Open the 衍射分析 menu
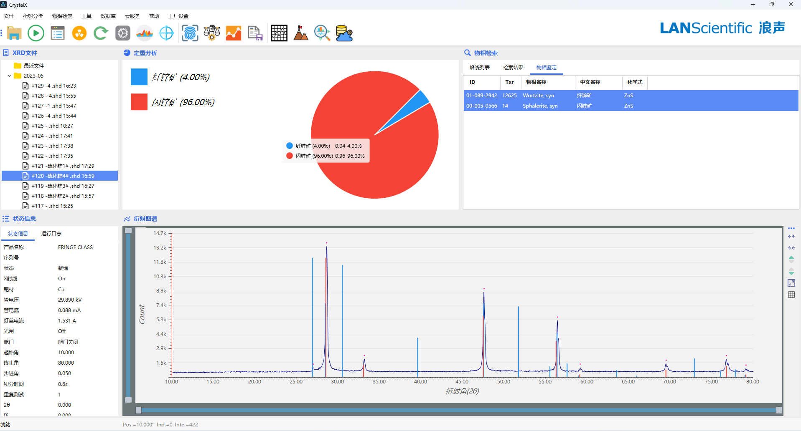801x431 pixels. pyautogui.click(x=33, y=16)
